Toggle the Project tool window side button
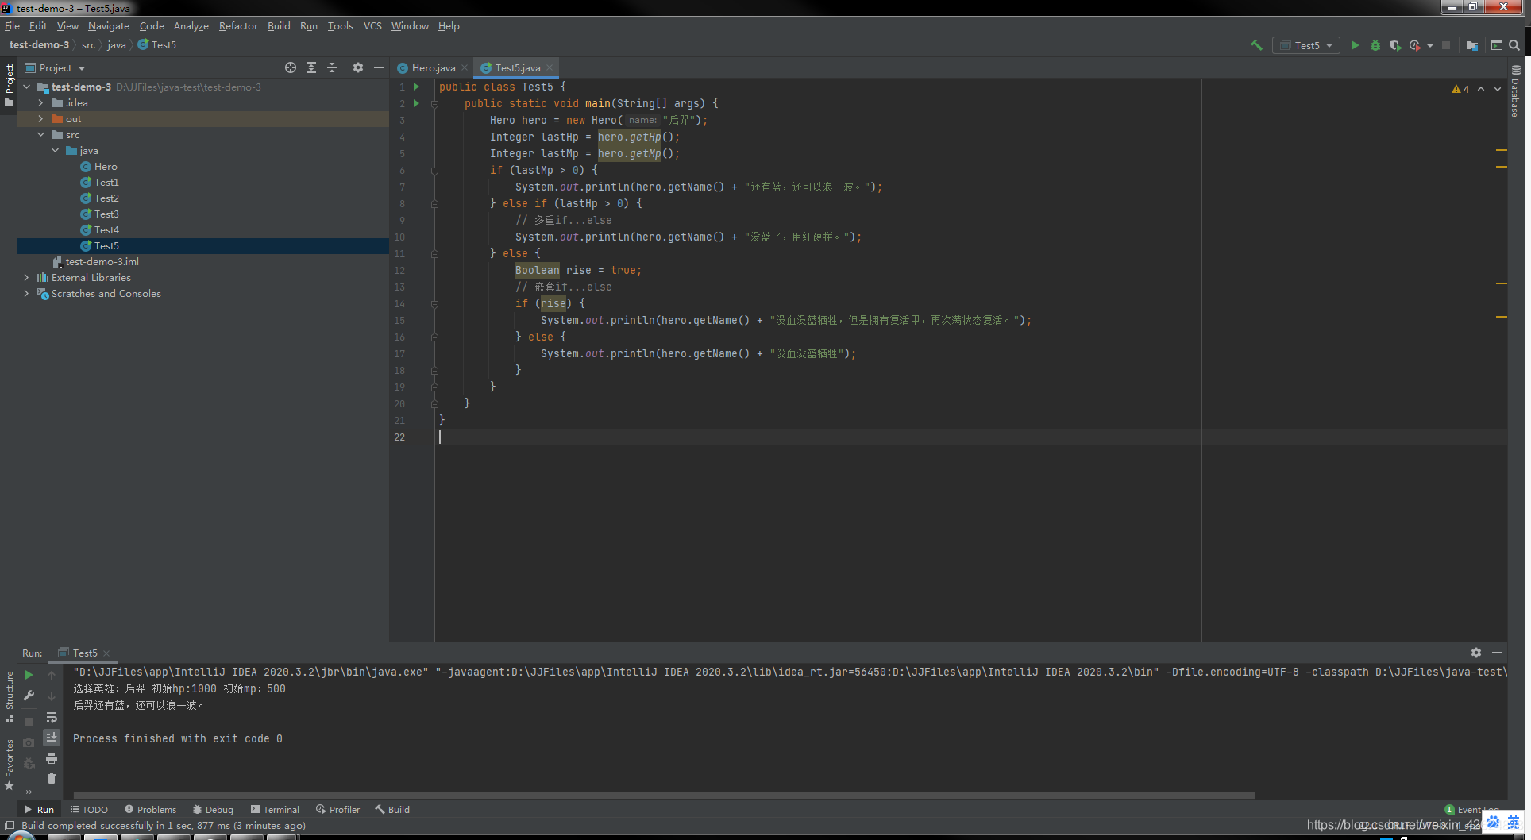The width and height of the screenshot is (1531, 840). tap(9, 85)
